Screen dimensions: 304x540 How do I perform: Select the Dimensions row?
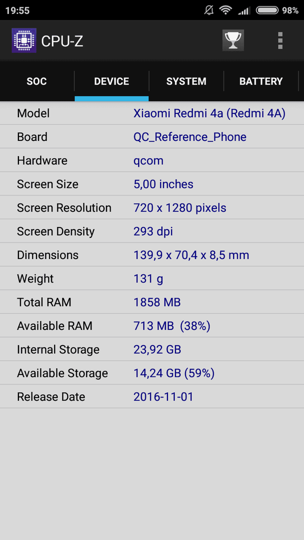coord(152,255)
